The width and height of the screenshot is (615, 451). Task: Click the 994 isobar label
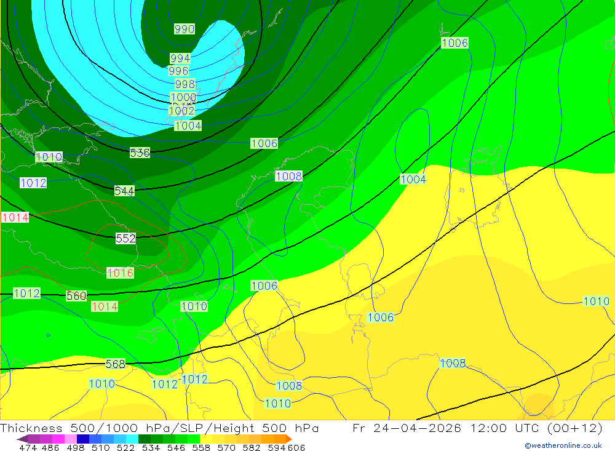(x=180, y=58)
